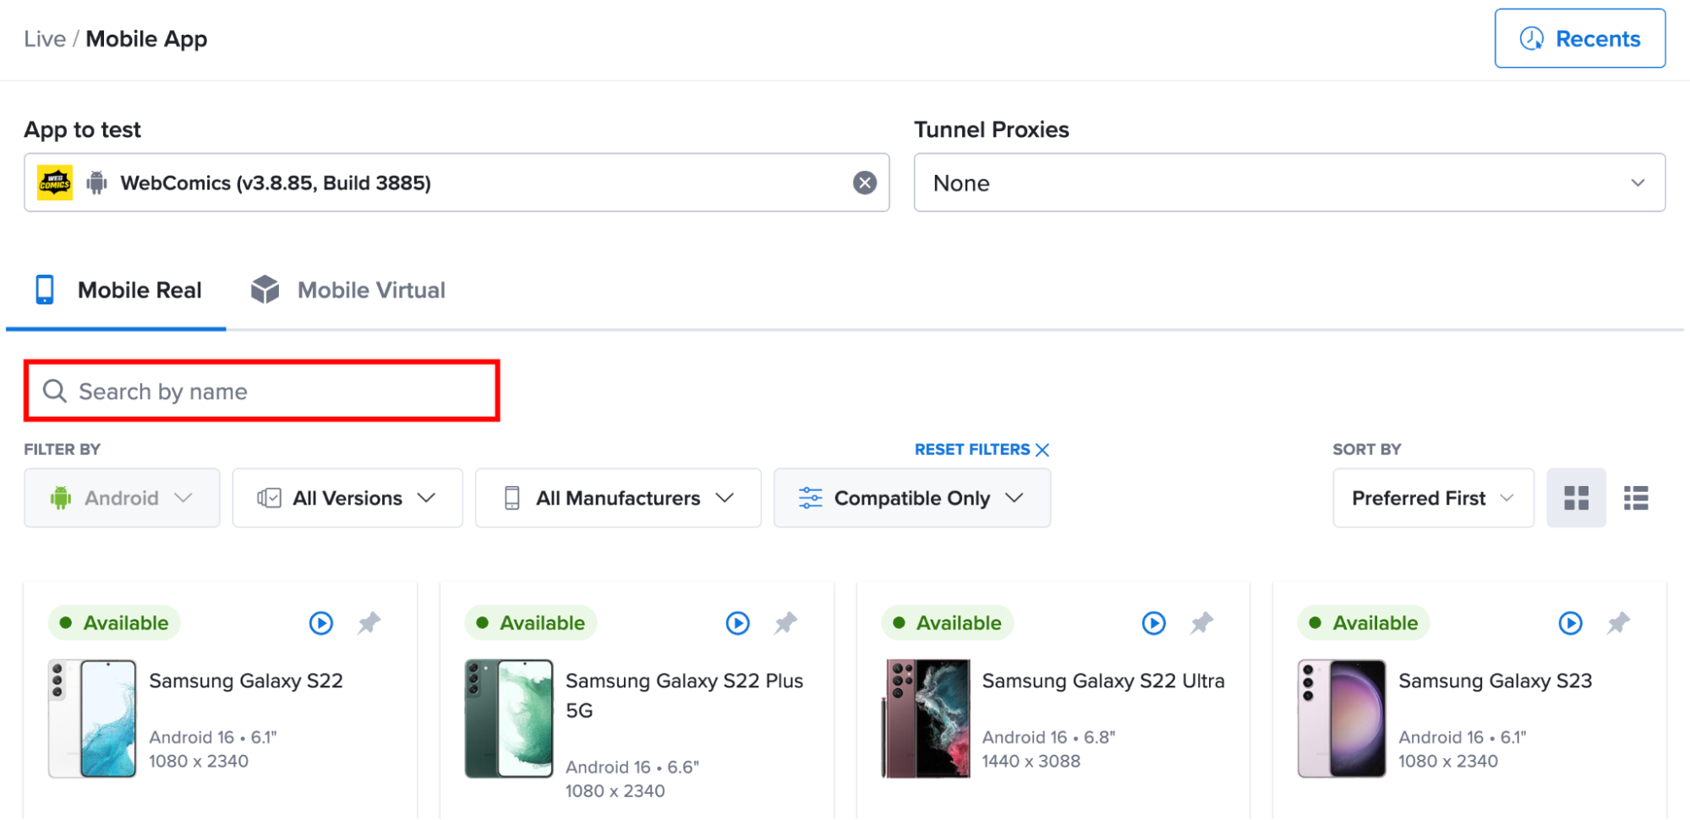Select the Samsung Galaxy S23 thumbnail
1690x820 pixels.
click(x=1342, y=719)
